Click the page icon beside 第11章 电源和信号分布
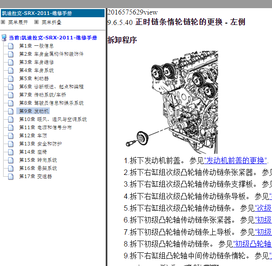The height and width of the screenshot is (266, 272). (x=10, y=128)
